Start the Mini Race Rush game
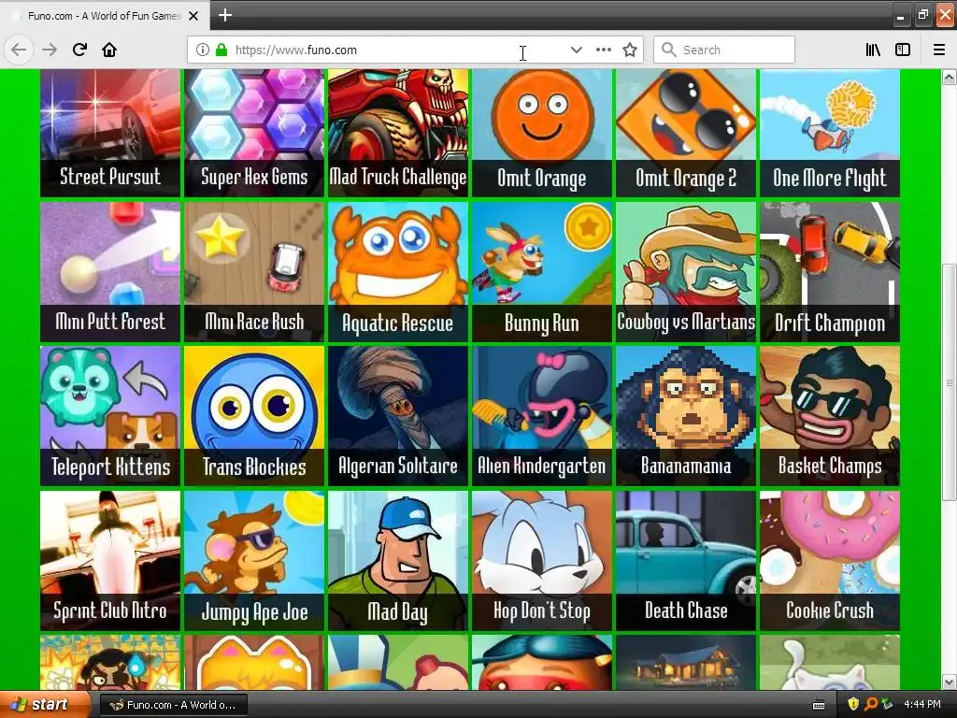Viewport: 957px width, 718px height. click(x=254, y=272)
